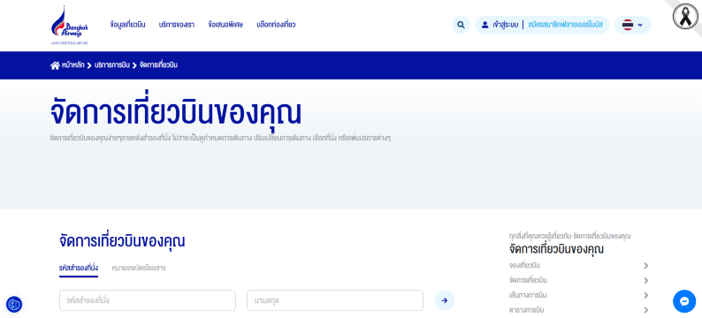Click the black mourning ribbon icon

pos(685,17)
